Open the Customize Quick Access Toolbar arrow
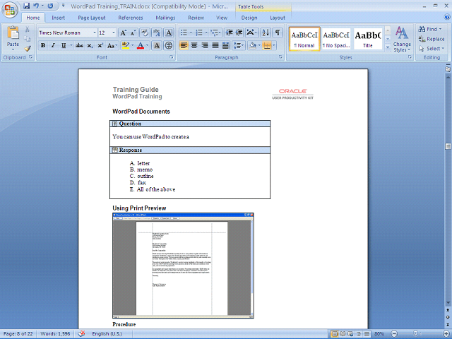 63,6
